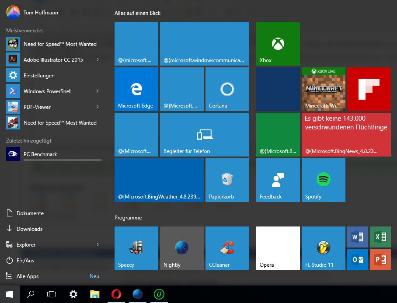The width and height of the screenshot is (397, 303).
Task: Open the Ein/Aus power menu
Action: coord(20,260)
